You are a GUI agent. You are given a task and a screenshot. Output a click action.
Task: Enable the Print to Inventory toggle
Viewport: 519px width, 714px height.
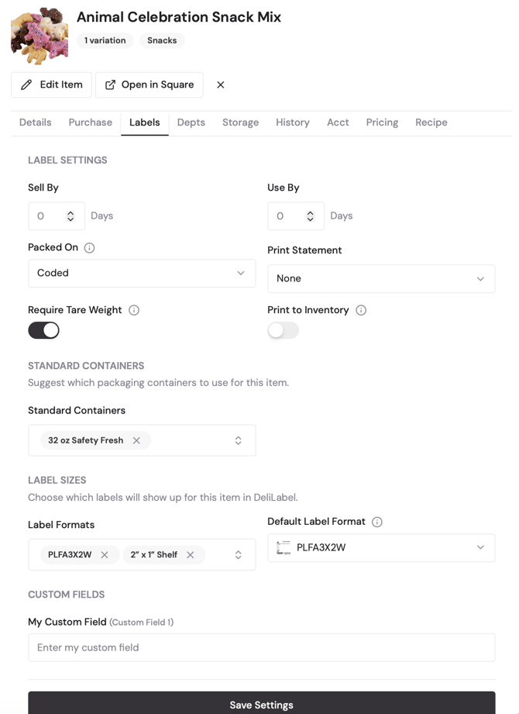[283, 330]
